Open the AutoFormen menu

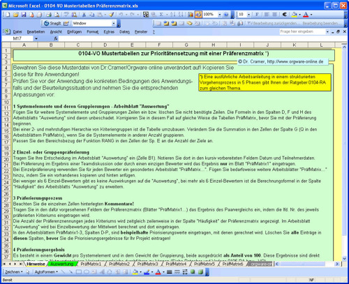click(x=46, y=271)
